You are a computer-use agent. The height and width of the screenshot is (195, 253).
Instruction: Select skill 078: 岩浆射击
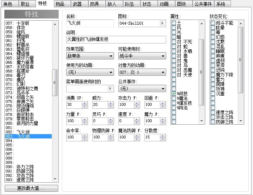tap(28, 115)
